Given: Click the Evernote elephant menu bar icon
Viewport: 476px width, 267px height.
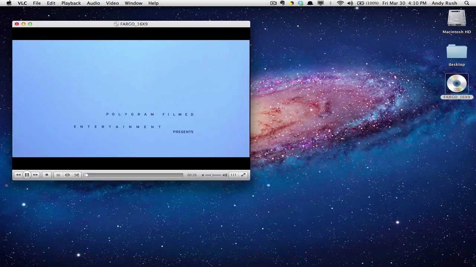Looking at the screenshot, I should [x=283, y=3].
